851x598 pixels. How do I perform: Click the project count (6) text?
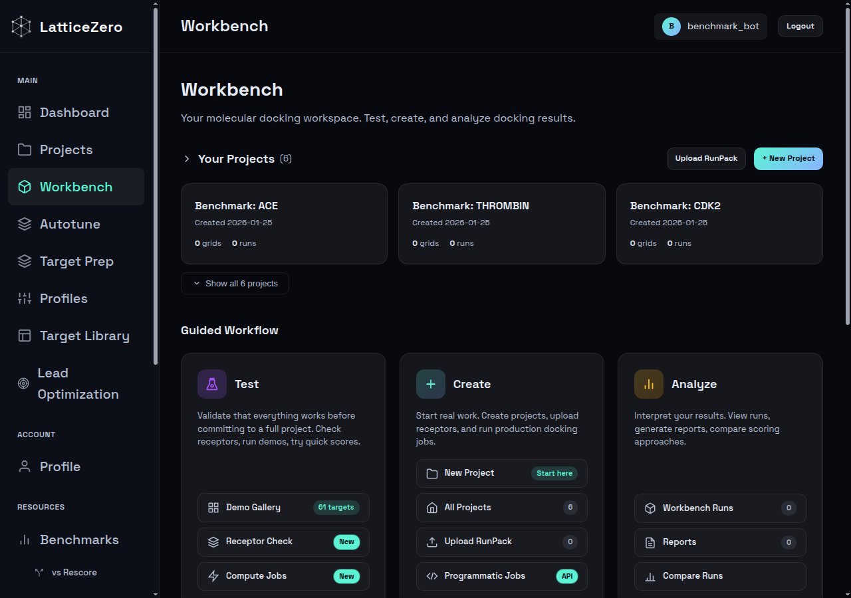[x=286, y=159]
